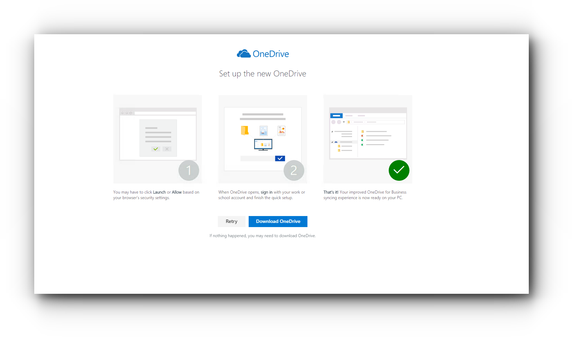Click the "That's it!" description text
572x337 pixels.
pyautogui.click(x=365, y=195)
